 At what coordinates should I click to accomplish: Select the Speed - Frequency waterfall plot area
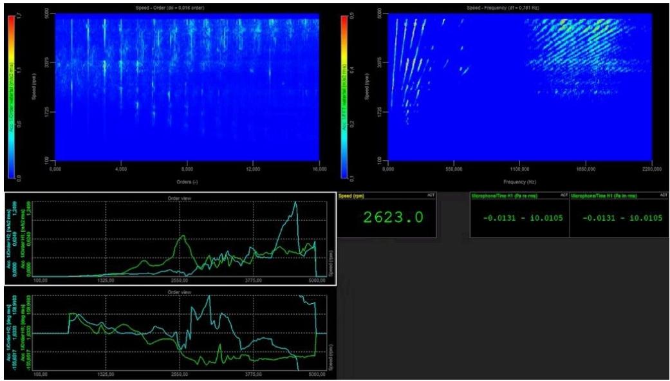point(519,87)
